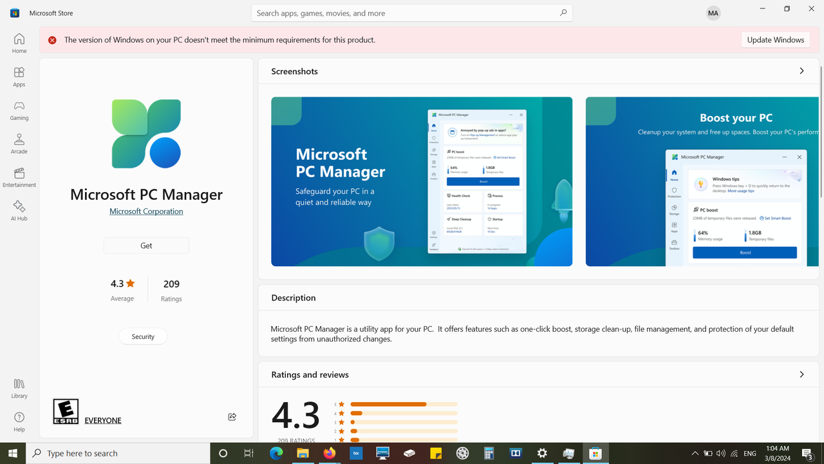Open the Gaming section
This screenshot has height=464, width=824.
tap(19, 110)
